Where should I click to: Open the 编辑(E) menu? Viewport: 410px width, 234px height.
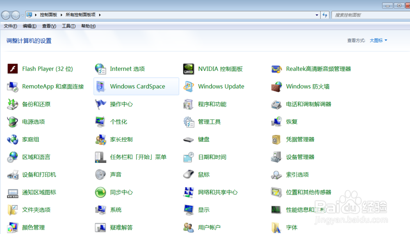click(x=30, y=26)
